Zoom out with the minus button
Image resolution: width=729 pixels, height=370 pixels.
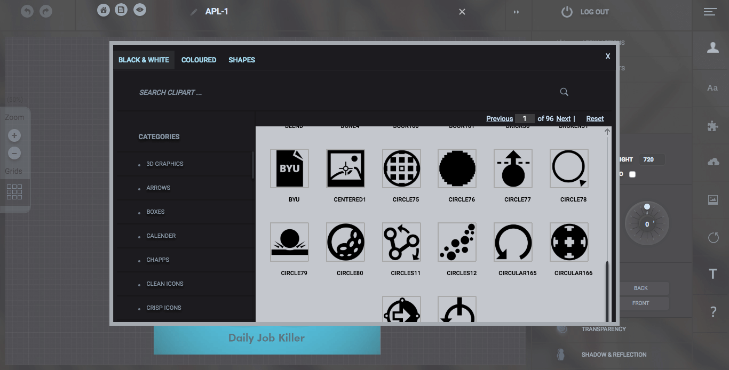14,154
